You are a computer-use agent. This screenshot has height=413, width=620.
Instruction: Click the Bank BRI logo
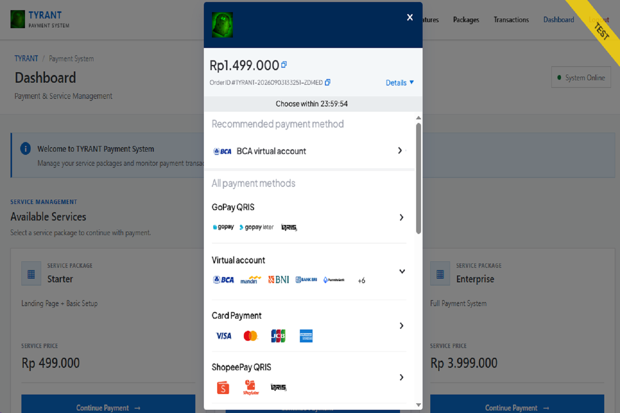(306, 280)
